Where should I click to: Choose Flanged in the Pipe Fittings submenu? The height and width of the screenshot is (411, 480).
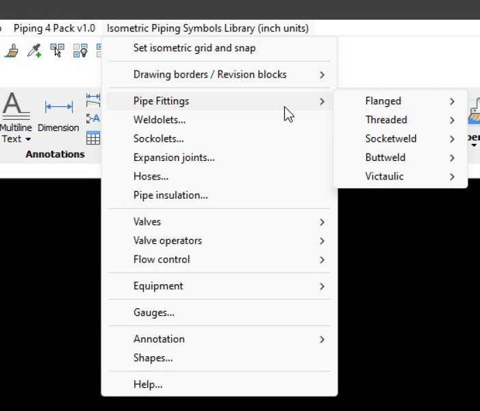click(x=401, y=101)
